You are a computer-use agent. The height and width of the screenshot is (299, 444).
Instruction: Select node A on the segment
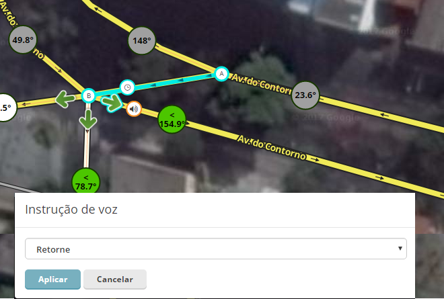[221, 74]
